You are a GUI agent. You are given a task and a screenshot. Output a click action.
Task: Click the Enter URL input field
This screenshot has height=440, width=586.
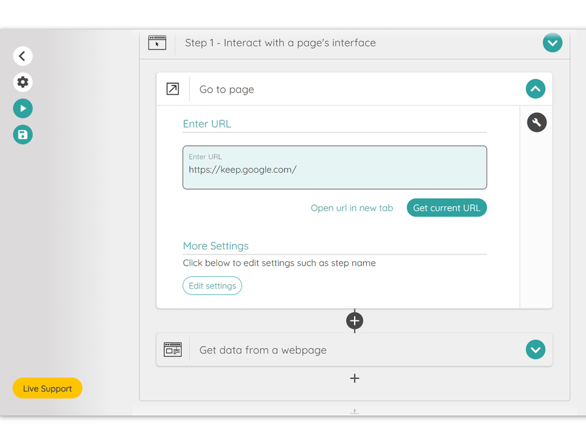coord(335,167)
